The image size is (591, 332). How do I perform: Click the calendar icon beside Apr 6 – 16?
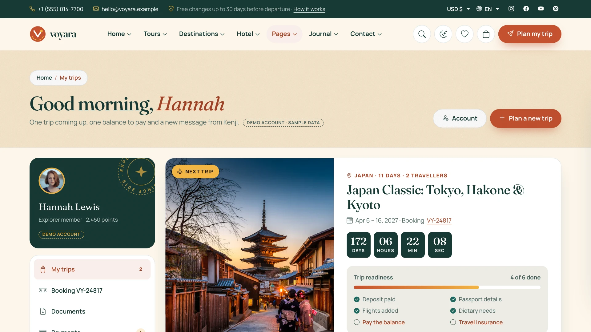click(x=350, y=220)
